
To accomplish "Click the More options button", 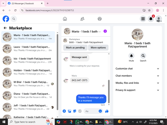I will (98, 48).
